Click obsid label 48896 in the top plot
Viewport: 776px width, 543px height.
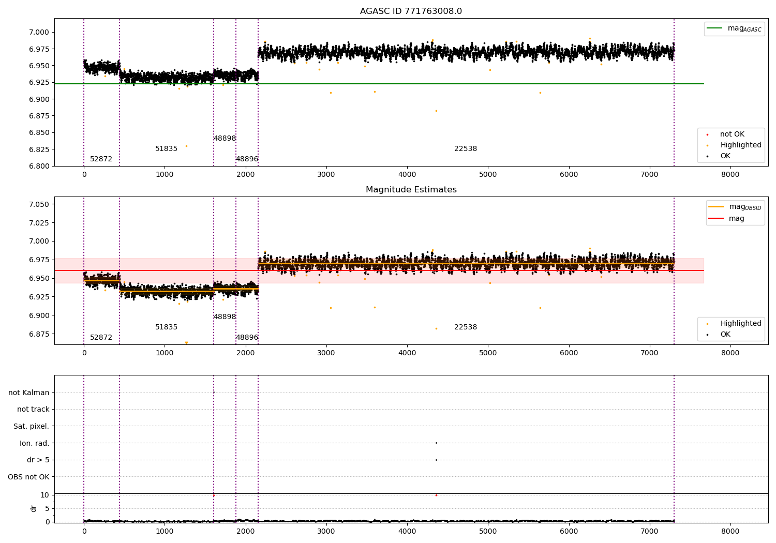247,159
